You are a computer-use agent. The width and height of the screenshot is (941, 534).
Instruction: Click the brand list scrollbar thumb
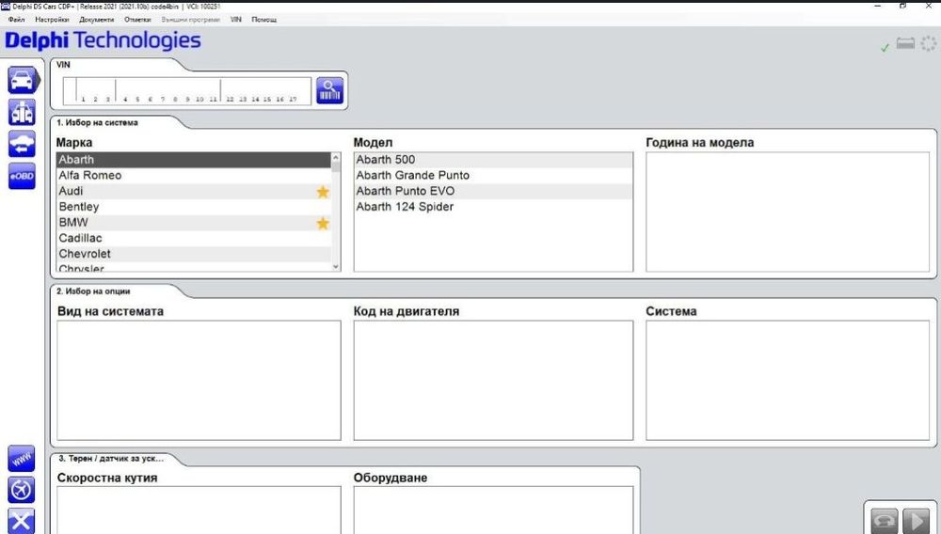(336, 167)
